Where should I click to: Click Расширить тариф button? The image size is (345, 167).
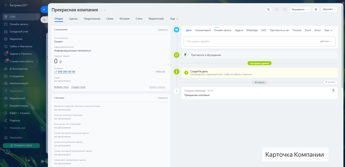click(x=21, y=146)
